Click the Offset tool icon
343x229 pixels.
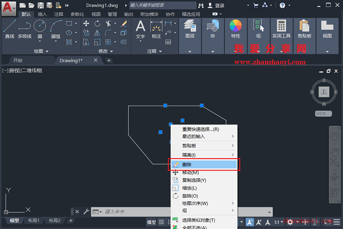click(124, 42)
